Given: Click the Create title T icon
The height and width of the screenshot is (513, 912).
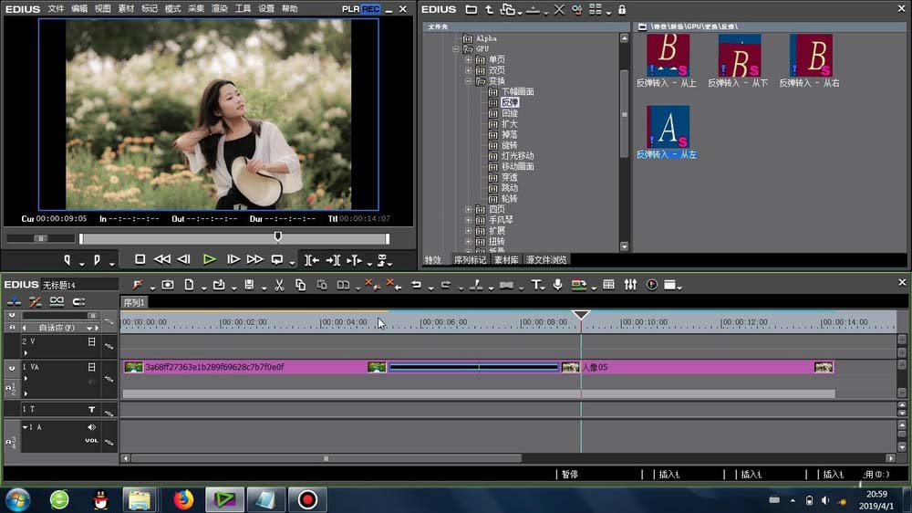Looking at the screenshot, I should [x=535, y=285].
